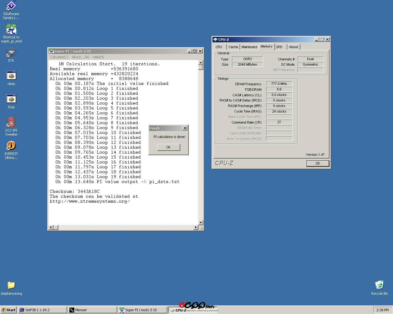Screen dimensions: 393x314
Task: Select the ET6 desktop icon
Action: tap(11, 52)
